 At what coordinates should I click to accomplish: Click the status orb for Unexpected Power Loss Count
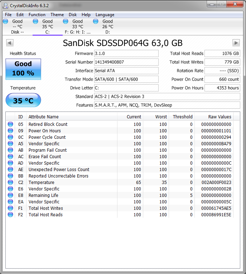[x=10, y=169]
